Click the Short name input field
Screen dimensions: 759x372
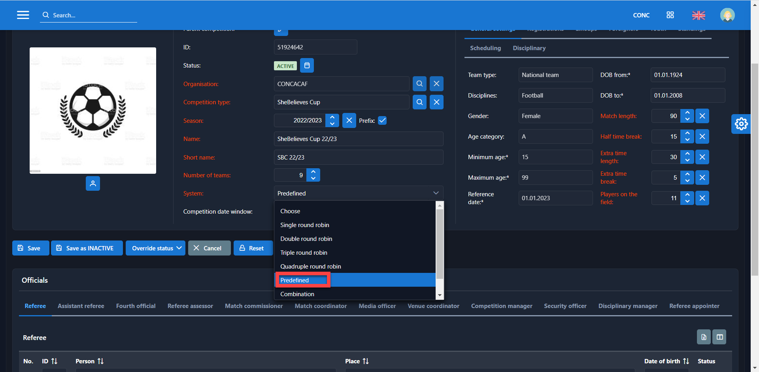(358, 157)
